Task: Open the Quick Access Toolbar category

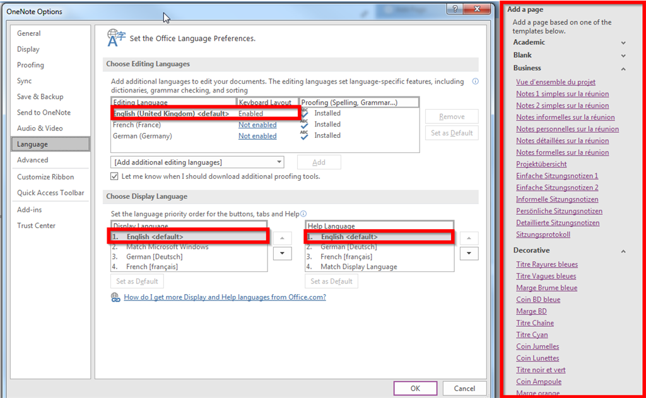Action: tap(50, 193)
